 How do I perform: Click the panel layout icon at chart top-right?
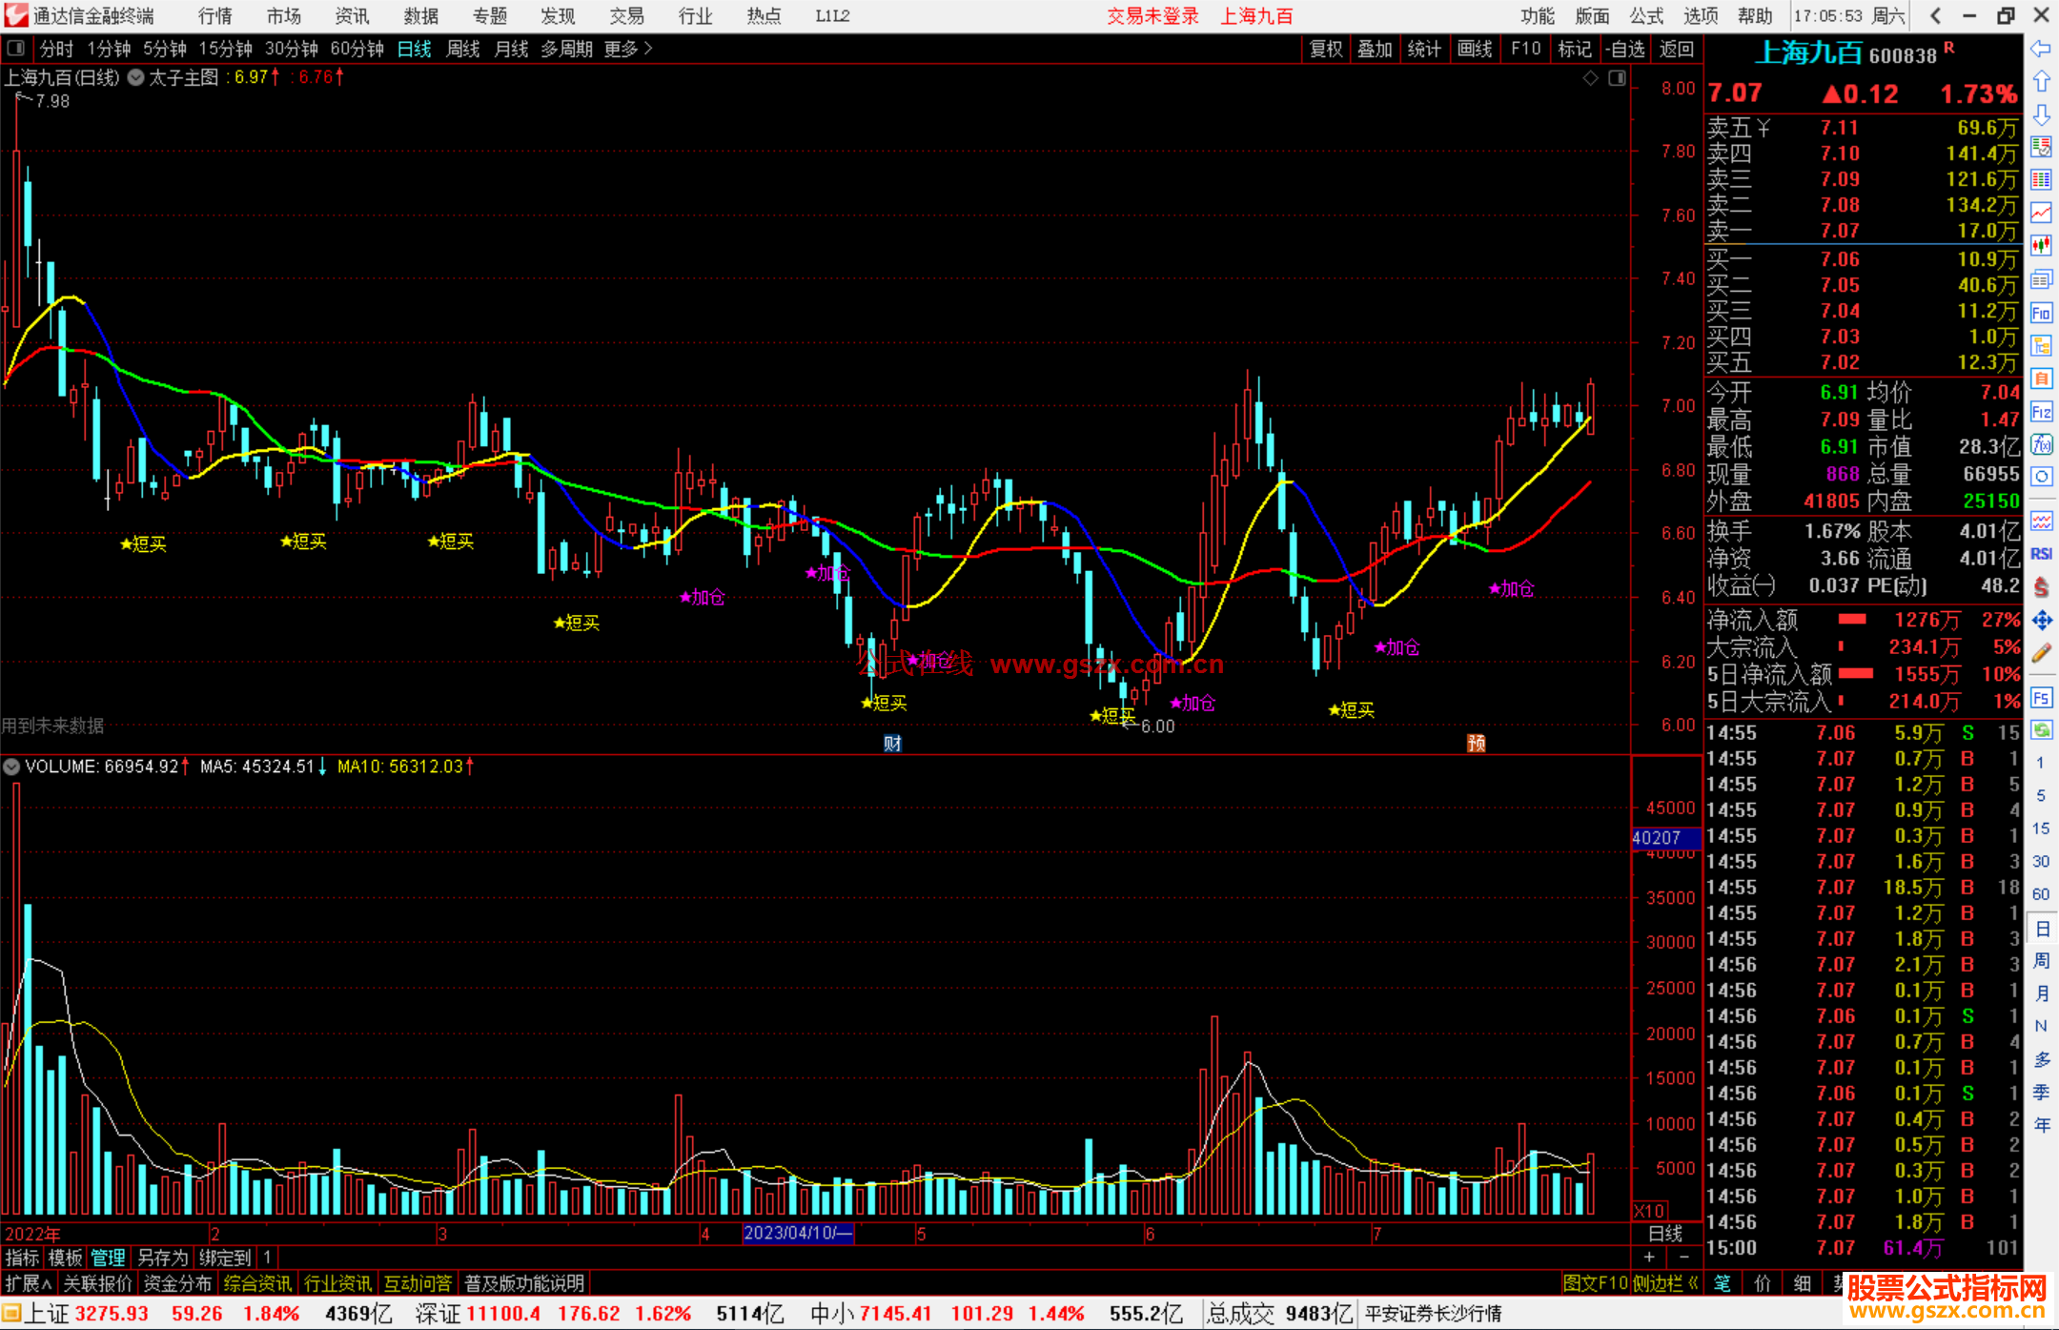pos(1617,78)
